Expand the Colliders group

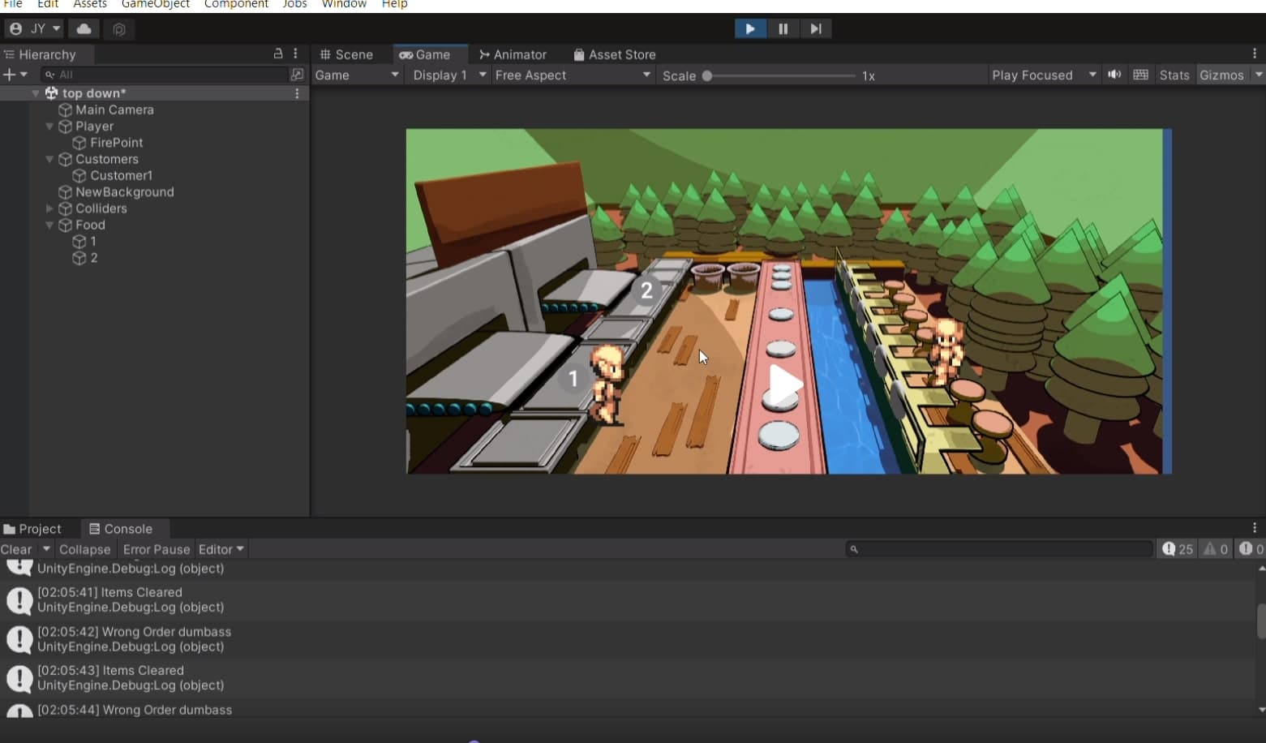tap(49, 208)
